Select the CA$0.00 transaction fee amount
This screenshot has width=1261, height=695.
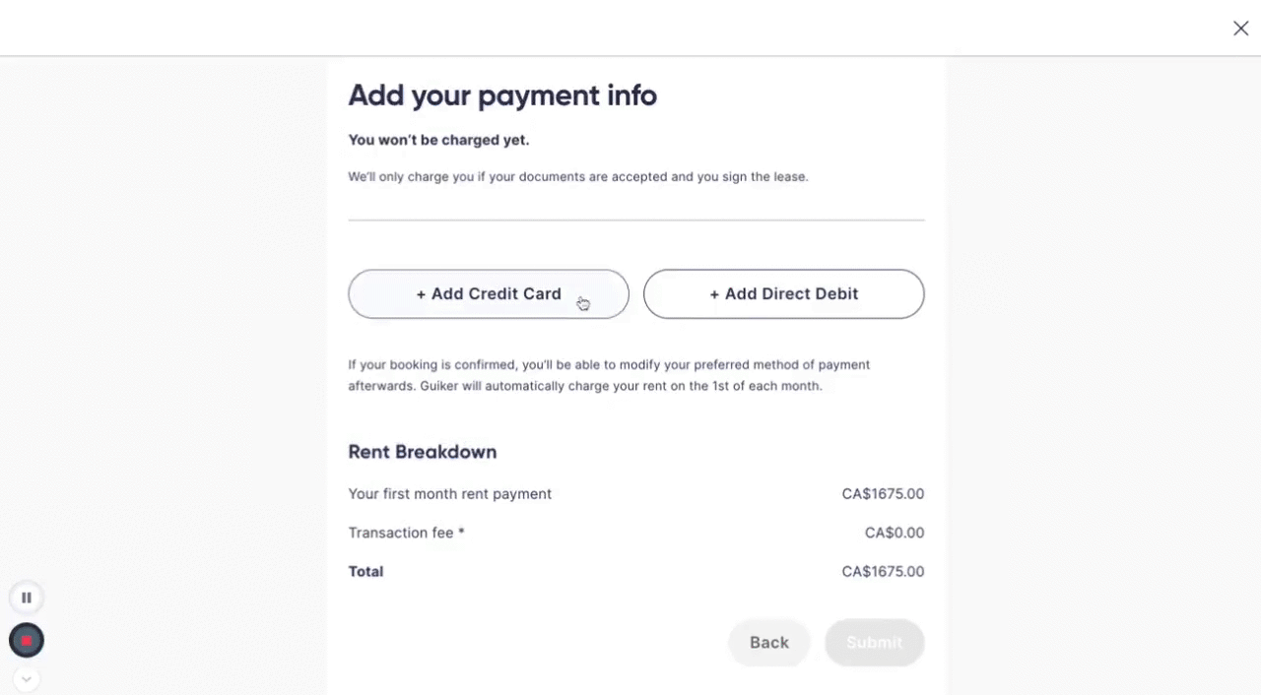[894, 533]
